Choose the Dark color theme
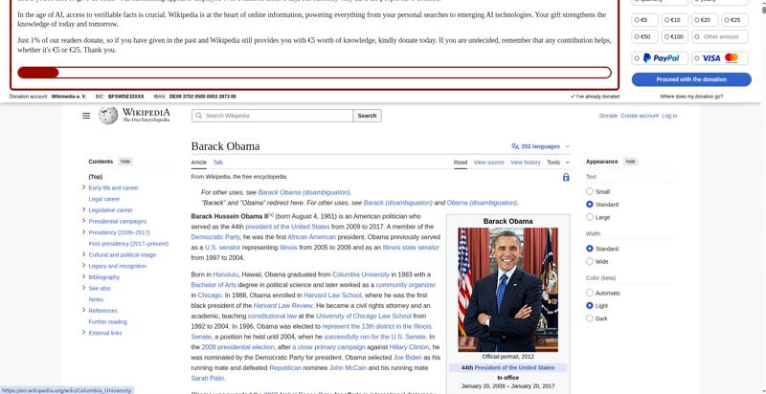Screen dimensions: 766x394 point(590,318)
